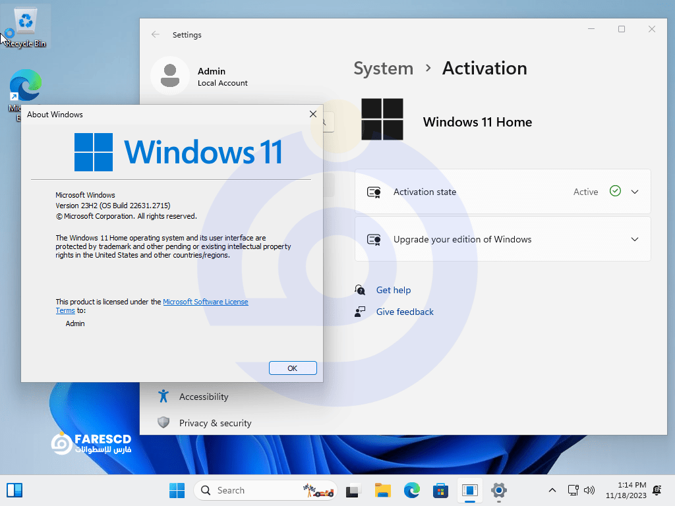Click the Get help icon
This screenshot has width=675, height=506.
pyautogui.click(x=360, y=290)
